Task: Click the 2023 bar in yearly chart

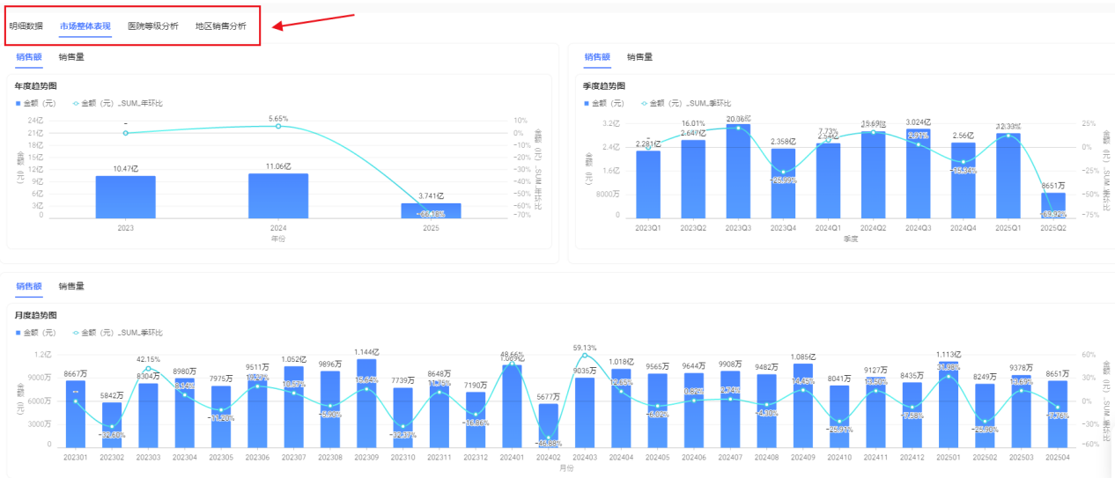Action: click(126, 197)
